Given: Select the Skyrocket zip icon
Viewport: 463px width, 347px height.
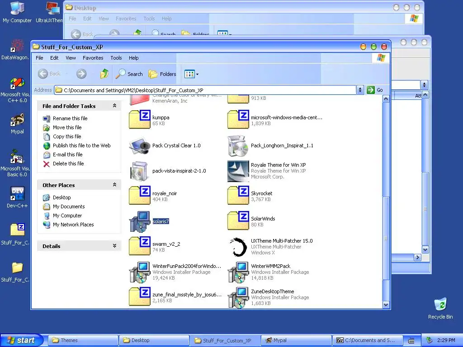Looking at the screenshot, I should (238, 195).
